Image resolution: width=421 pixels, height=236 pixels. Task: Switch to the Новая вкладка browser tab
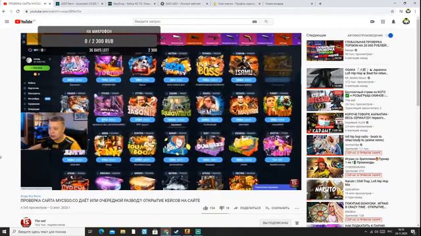289,4
